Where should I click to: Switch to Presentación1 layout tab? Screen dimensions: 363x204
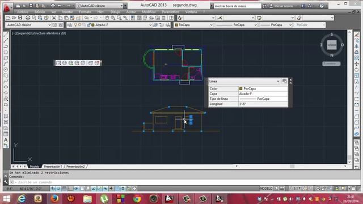tap(53, 166)
